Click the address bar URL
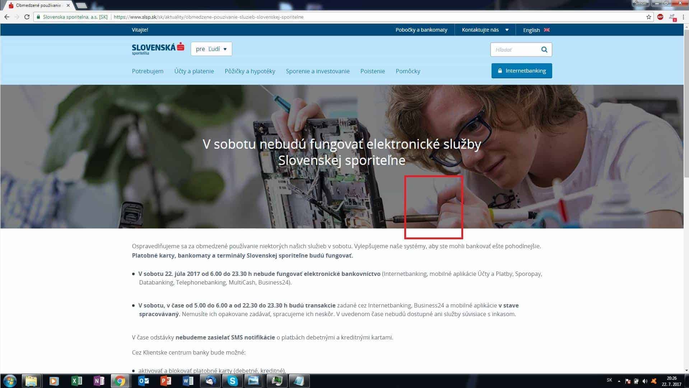This screenshot has height=388, width=689. 209,17
